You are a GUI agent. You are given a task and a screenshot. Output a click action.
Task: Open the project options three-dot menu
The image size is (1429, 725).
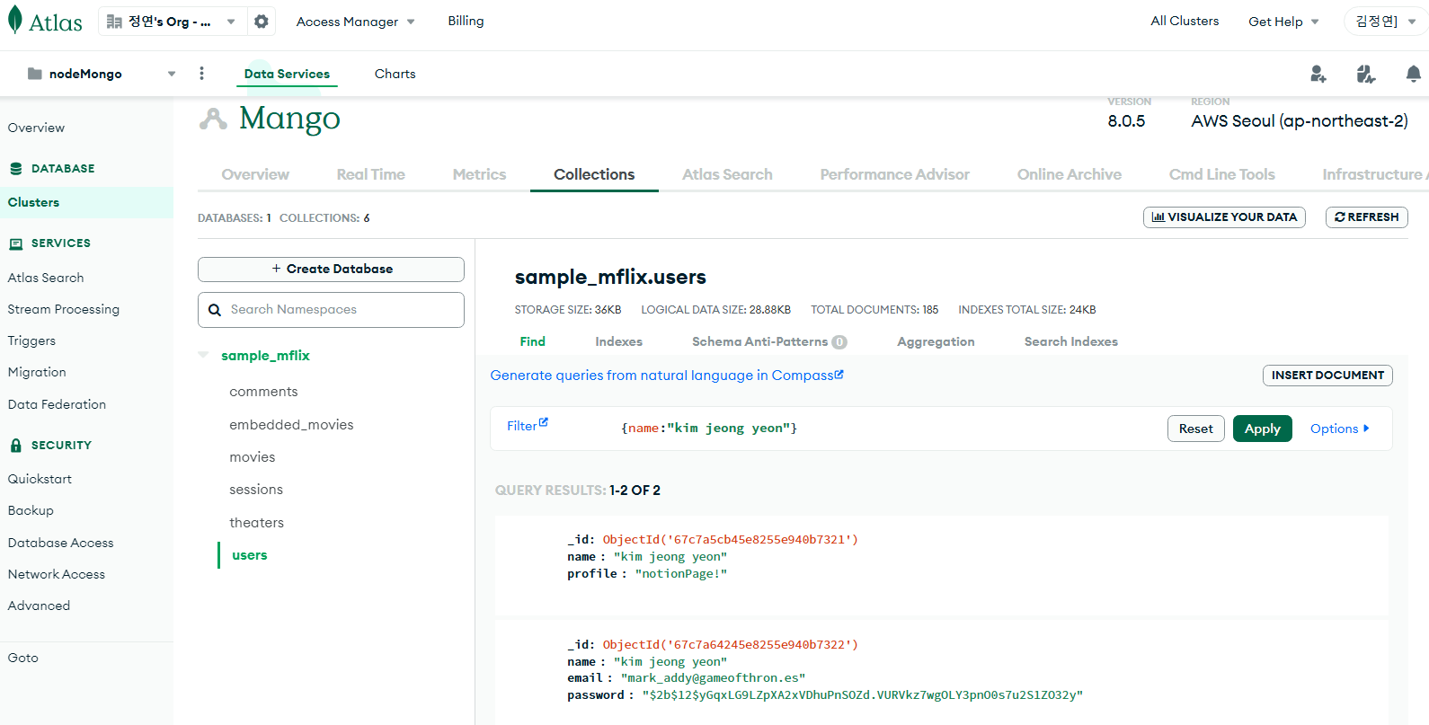(201, 74)
